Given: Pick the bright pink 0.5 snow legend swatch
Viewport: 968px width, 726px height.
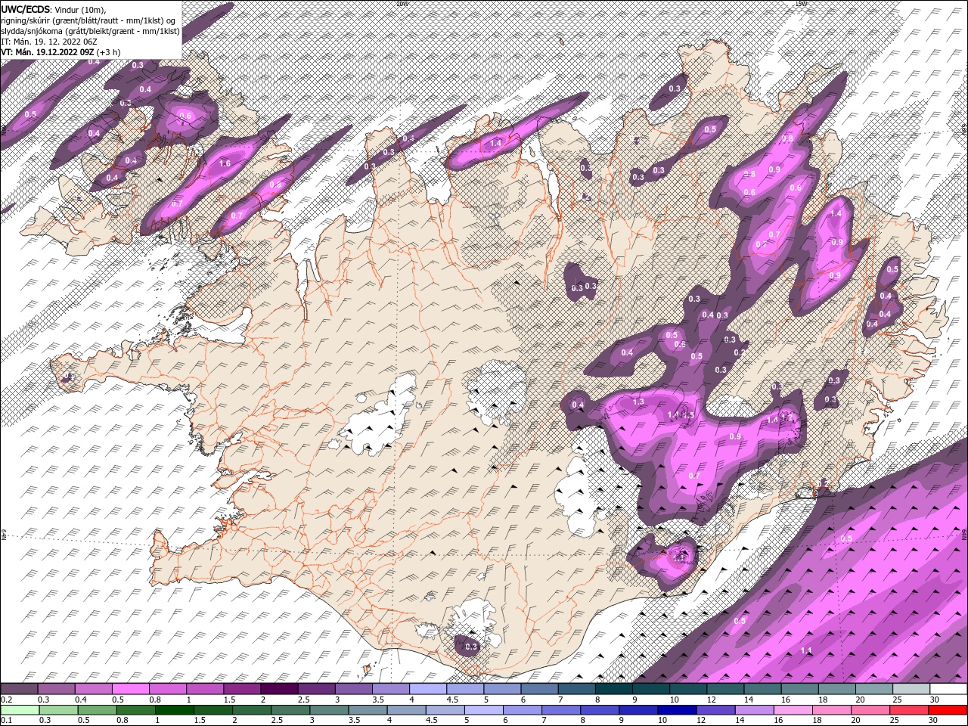Looking at the screenshot, I should tap(130, 688).
